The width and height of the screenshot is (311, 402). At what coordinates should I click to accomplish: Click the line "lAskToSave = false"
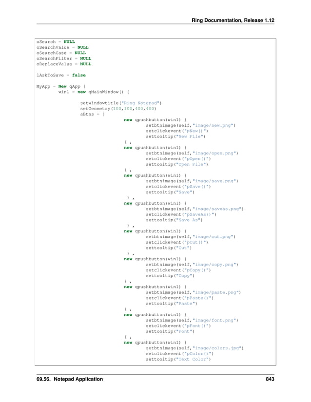click(61, 75)
